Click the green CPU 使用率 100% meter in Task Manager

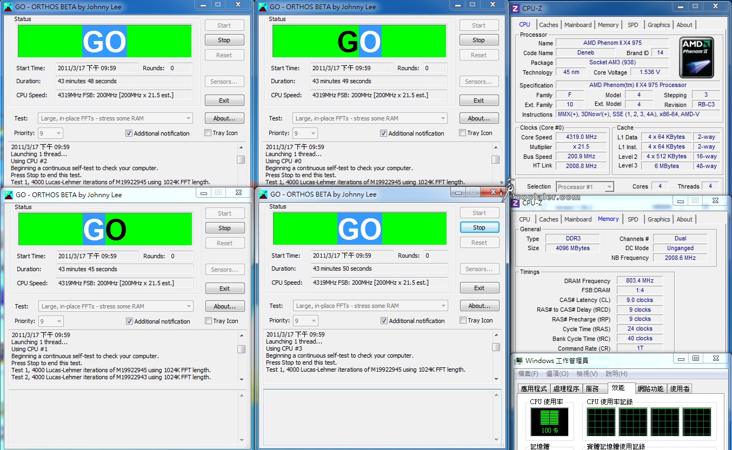coord(549,421)
